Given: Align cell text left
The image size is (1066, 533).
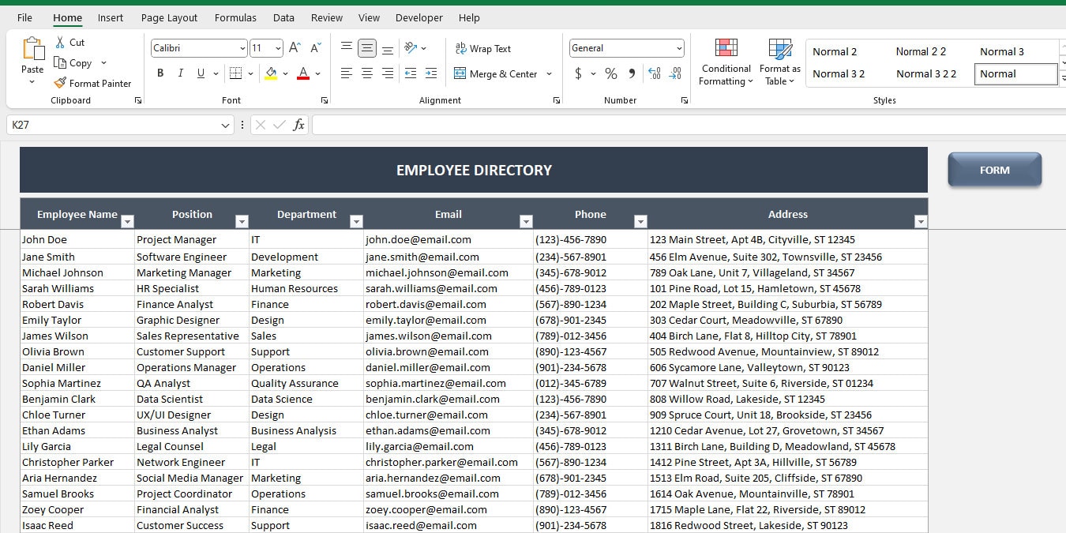Looking at the screenshot, I should tap(347, 73).
